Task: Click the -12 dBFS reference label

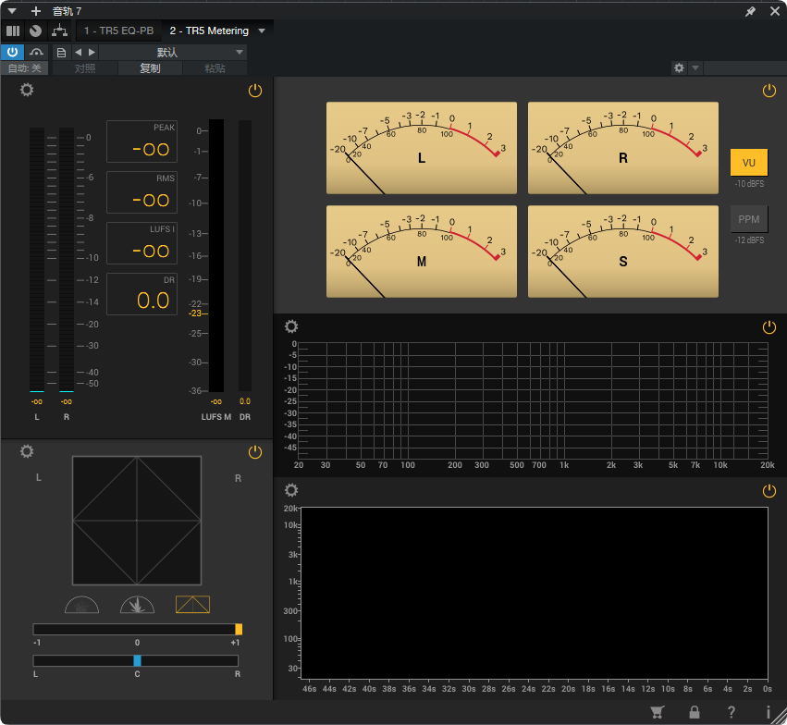Action: 749,240
